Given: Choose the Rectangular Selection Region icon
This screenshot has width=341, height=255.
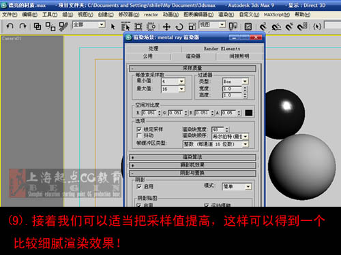Looking at the screenshot, I should click(138, 27).
